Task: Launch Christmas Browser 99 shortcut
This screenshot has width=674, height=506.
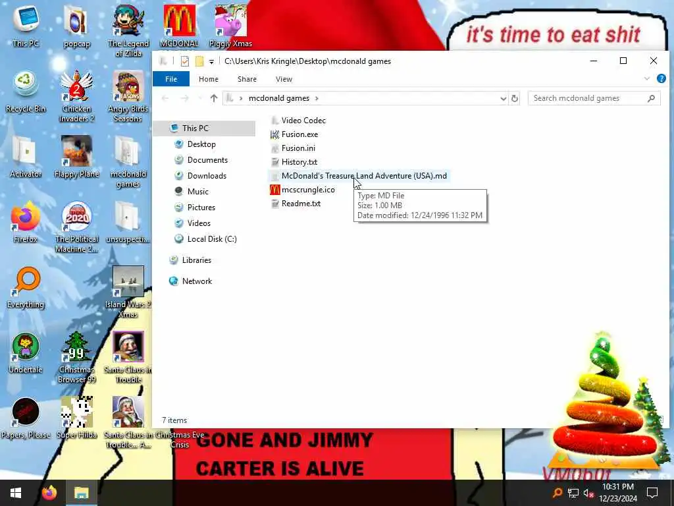Action: (x=76, y=357)
